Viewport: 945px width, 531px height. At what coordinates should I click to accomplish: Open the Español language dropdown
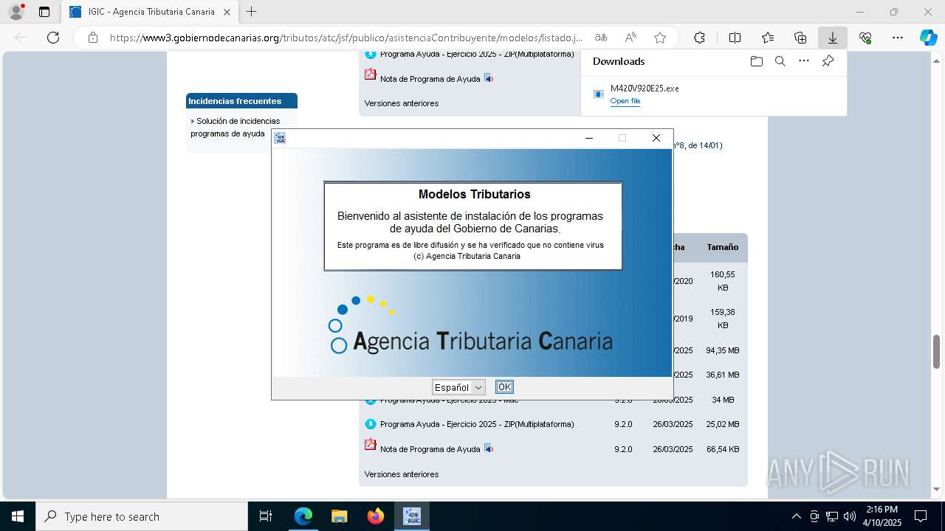tap(458, 387)
